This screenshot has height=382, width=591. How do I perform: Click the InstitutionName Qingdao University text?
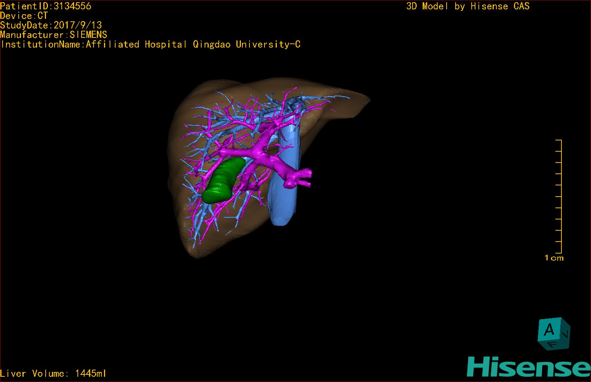(150, 45)
